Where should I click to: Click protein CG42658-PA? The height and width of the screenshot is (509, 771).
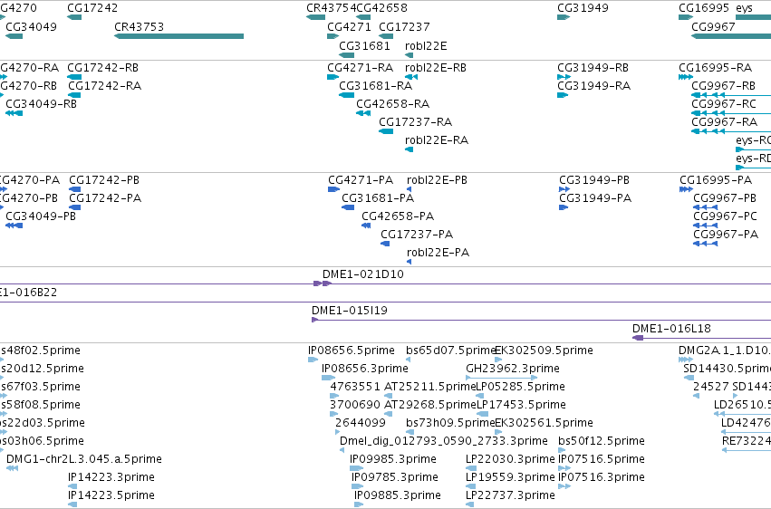point(398,216)
